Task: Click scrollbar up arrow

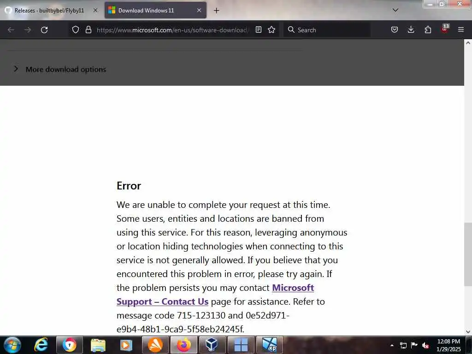Action: point(468,43)
